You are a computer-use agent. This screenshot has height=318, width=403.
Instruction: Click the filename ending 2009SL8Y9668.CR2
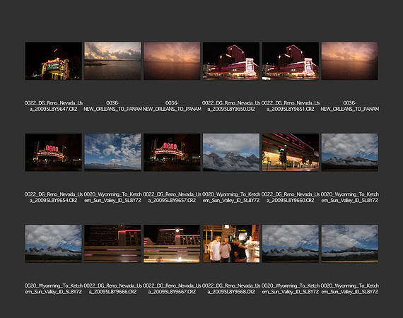pyautogui.click(x=231, y=289)
